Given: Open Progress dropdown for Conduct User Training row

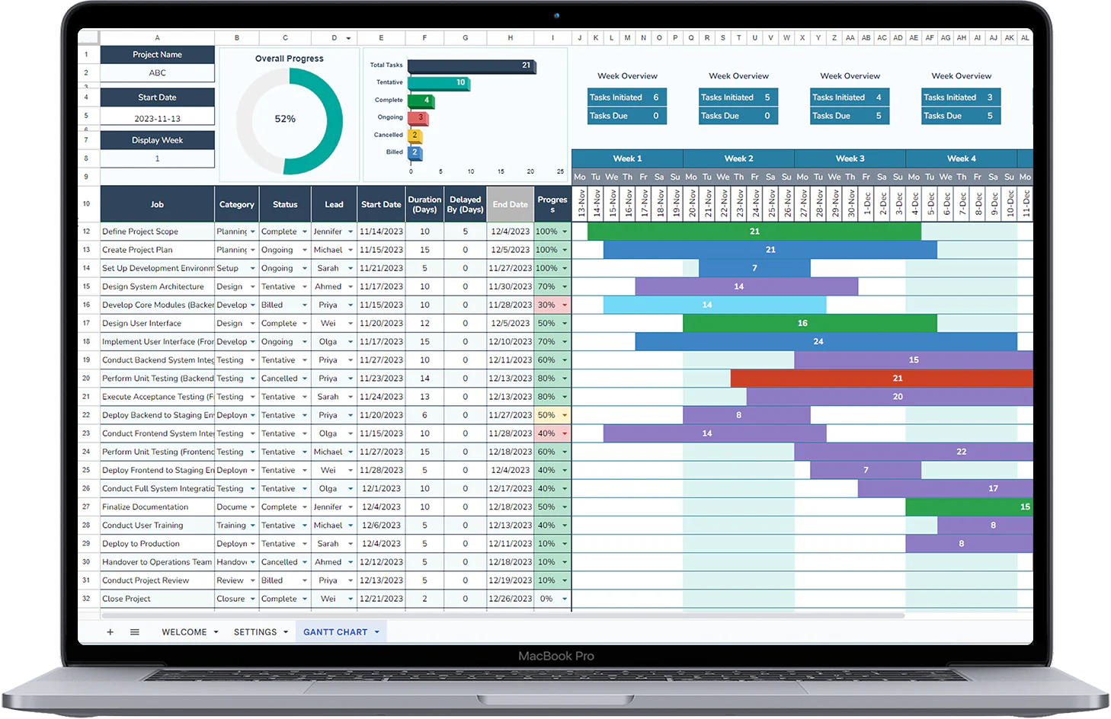Looking at the screenshot, I should pos(565,526).
